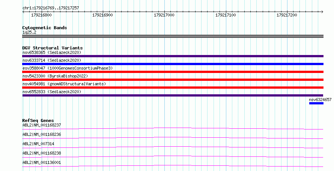Click the gray 1q25.2 cytogenetic band bar
Viewport: 334px width, 171px height.
coord(173,36)
